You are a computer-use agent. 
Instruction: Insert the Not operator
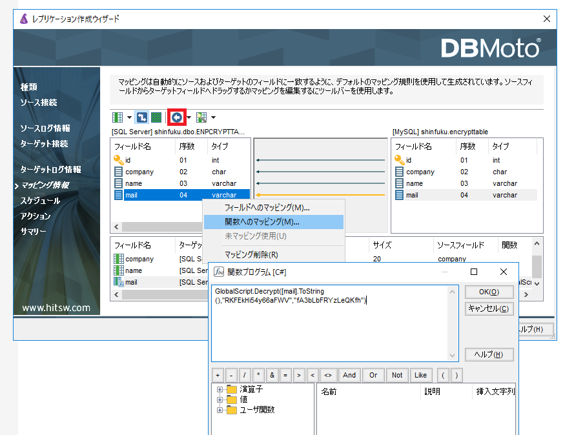397,375
